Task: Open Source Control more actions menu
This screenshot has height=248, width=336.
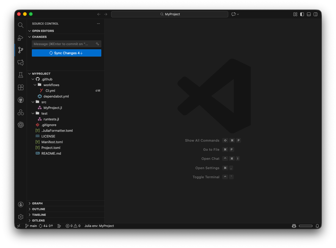Action: pyautogui.click(x=98, y=24)
